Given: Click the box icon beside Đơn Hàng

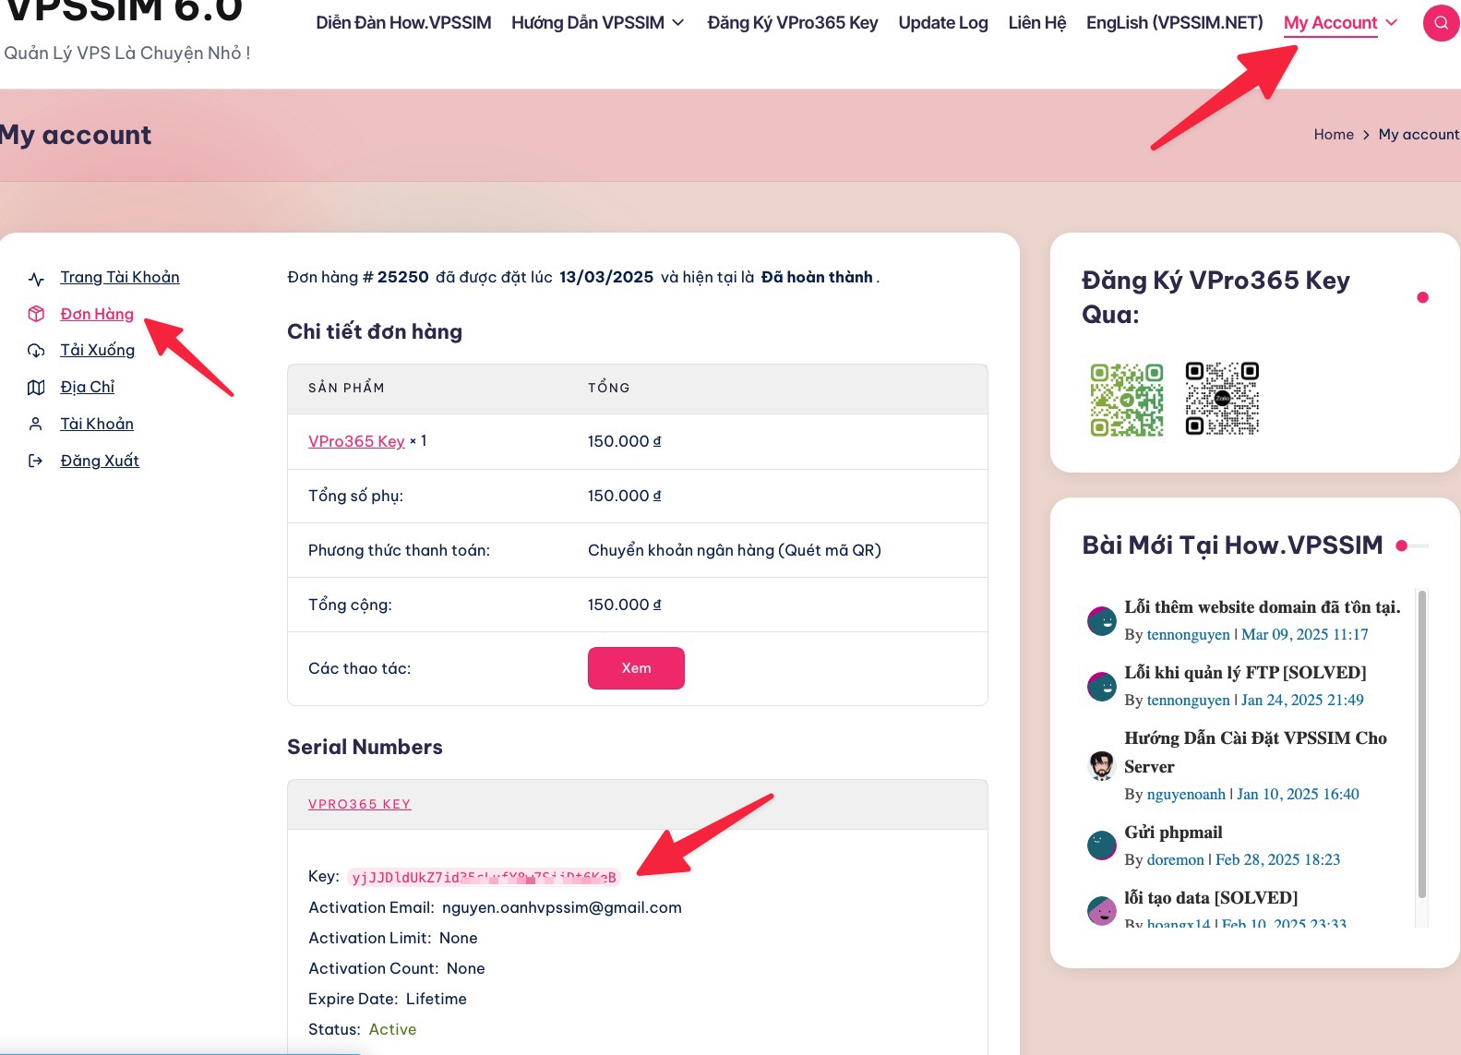Looking at the screenshot, I should click(x=36, y=314).
